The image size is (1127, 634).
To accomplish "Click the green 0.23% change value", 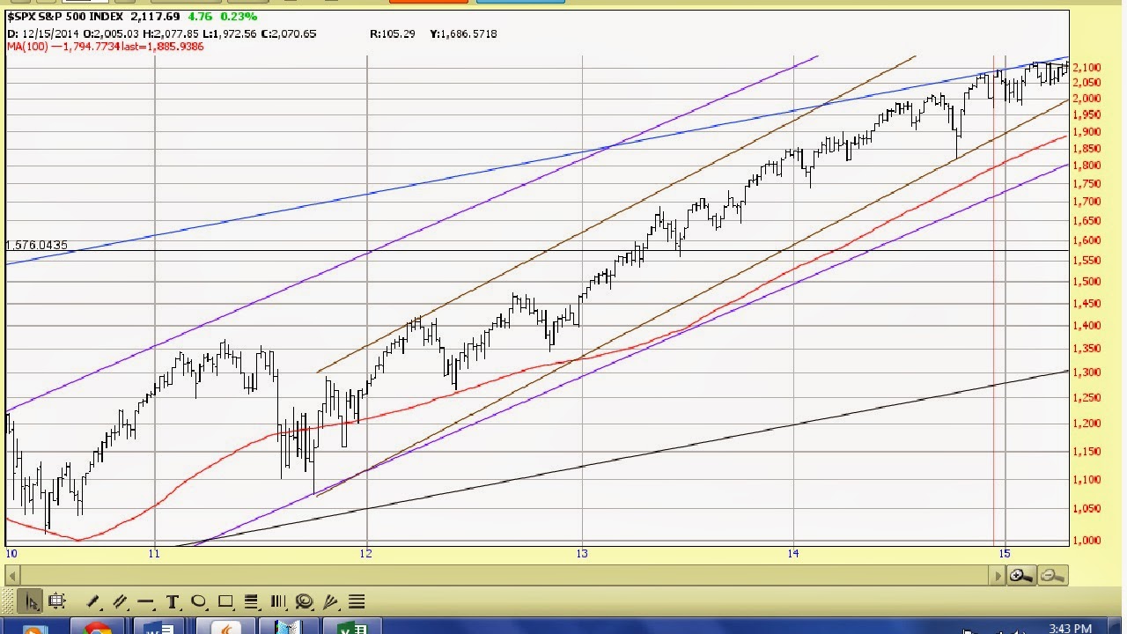I will click(237, 17).
